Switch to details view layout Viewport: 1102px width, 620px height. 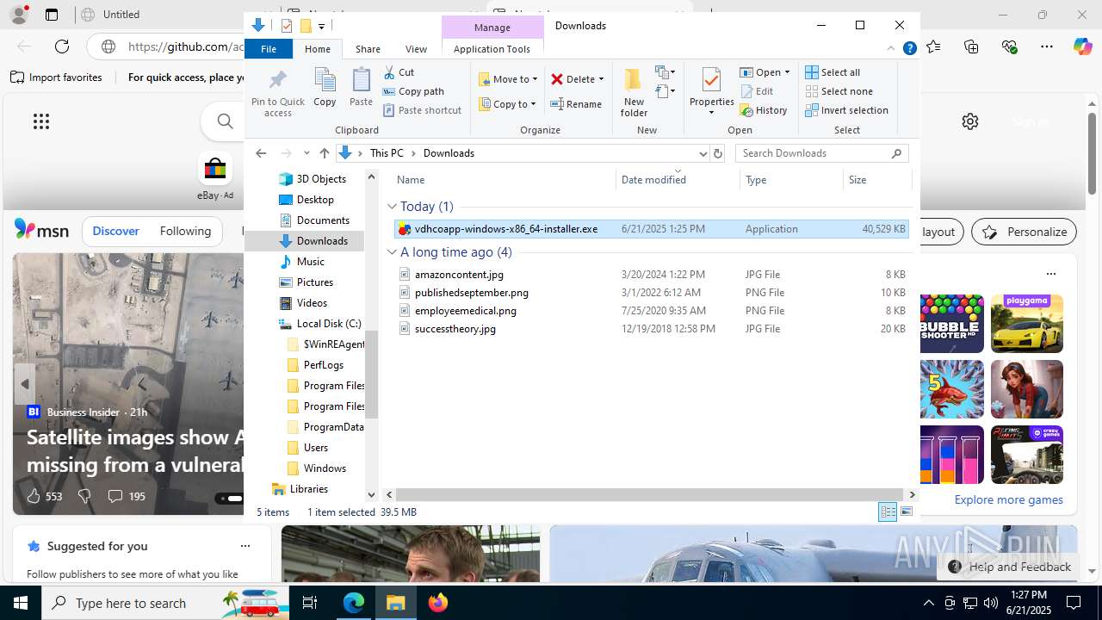(x=888, y=512)
